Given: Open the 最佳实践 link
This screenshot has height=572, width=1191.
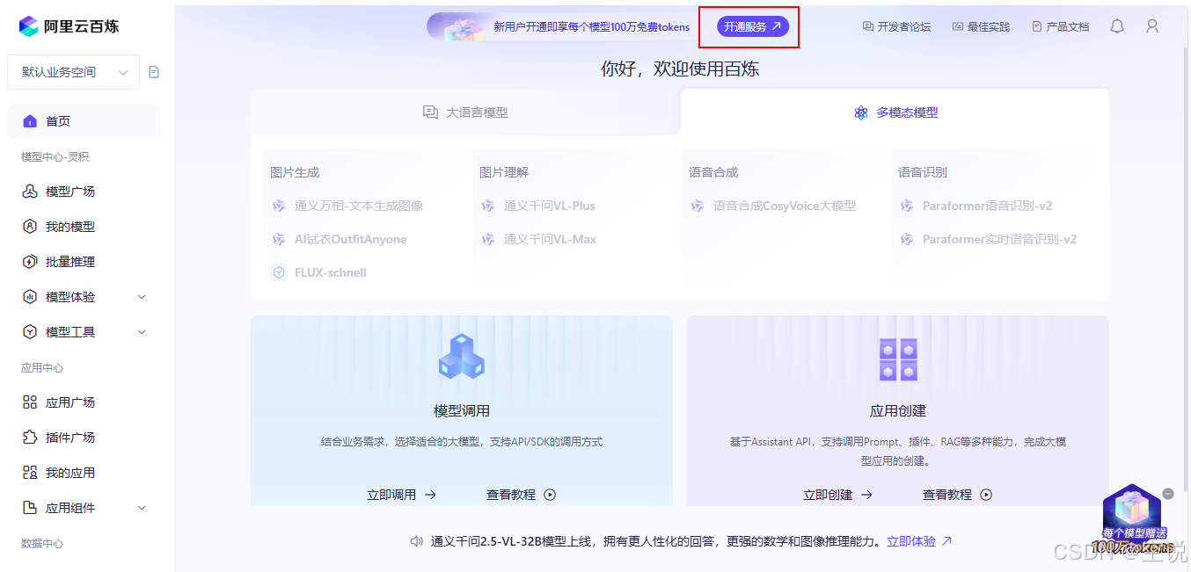Looking at the screenshot, I should click(981, 27).
